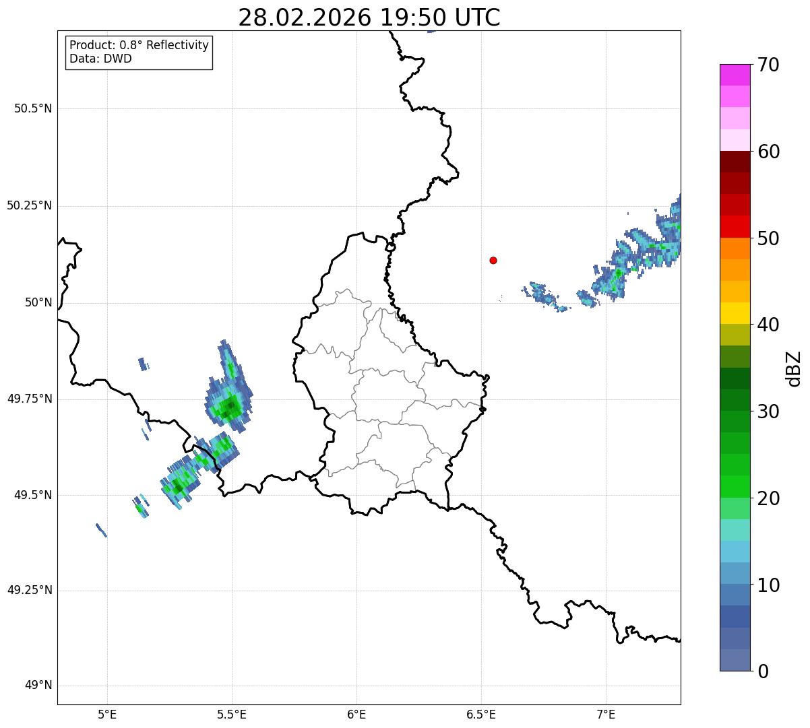Click the colorbar tick label "10"
Screen dimensions: 810x728
tap(768, 585)
